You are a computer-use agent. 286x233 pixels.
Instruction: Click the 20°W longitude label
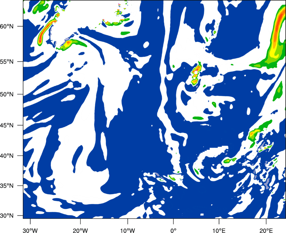pyautogui.click(x=80, y=230)
